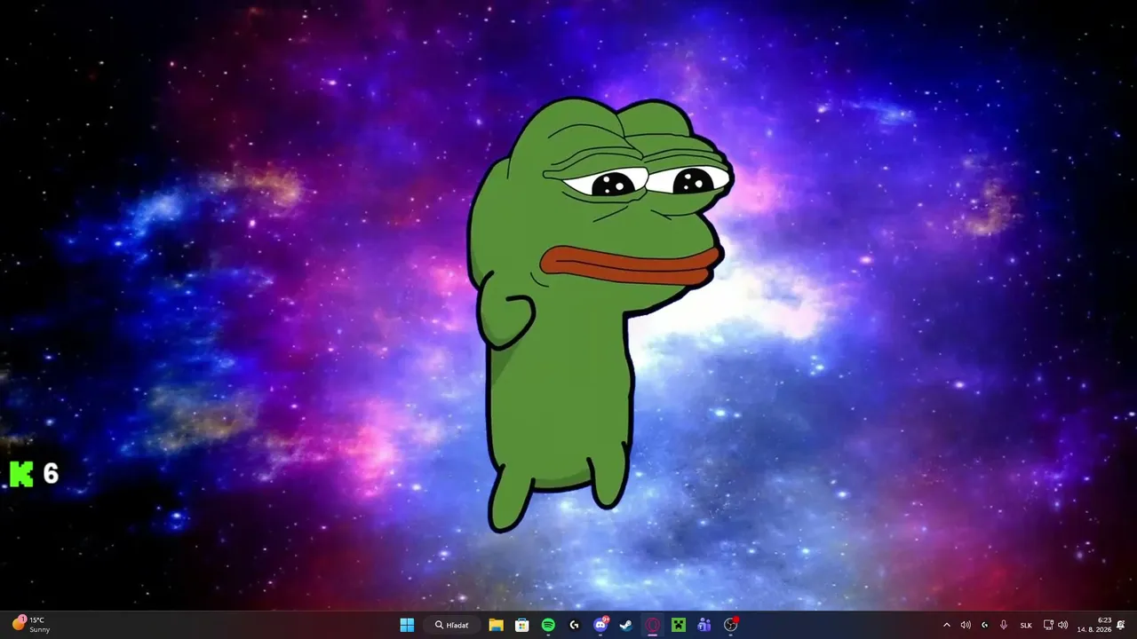Open the weather widget showing 15°C Sunny
Screen dimensions: 1137x639
pos(31,625)
